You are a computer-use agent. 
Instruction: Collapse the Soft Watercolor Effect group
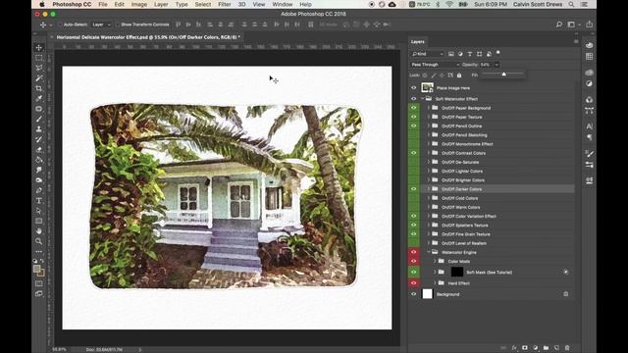tap(423, 99)
